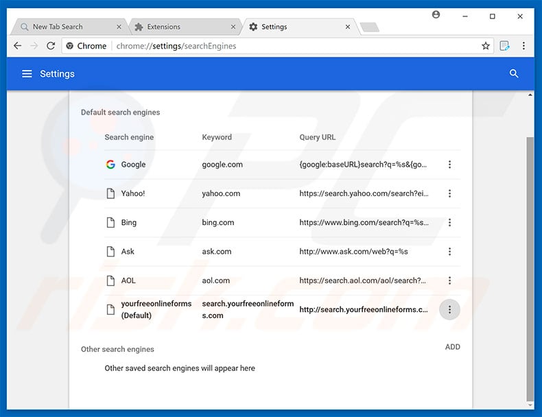Select the yahoo.com keyword
The height and width of the screenshot is (417, 542).
[221, 193]
